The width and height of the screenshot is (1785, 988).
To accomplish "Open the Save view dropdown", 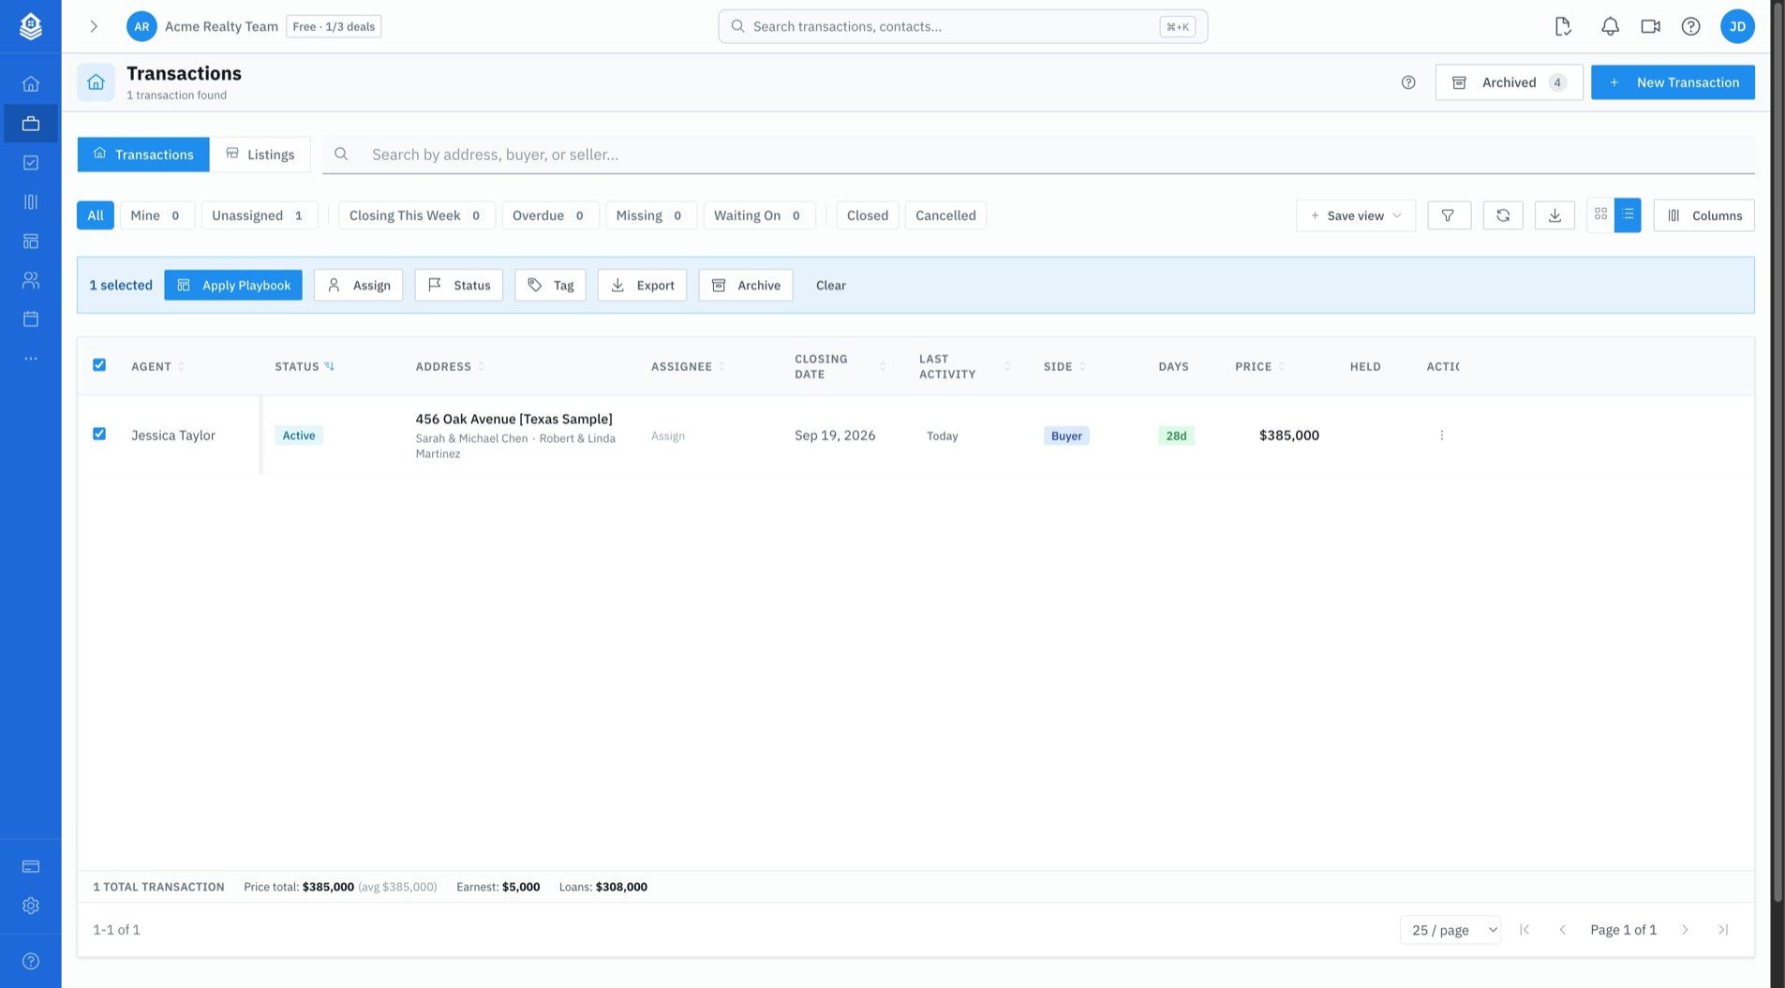I will coord(1355,215).
